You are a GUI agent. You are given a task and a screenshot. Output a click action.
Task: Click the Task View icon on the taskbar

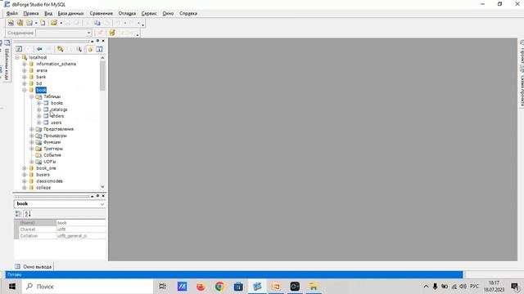163,287
